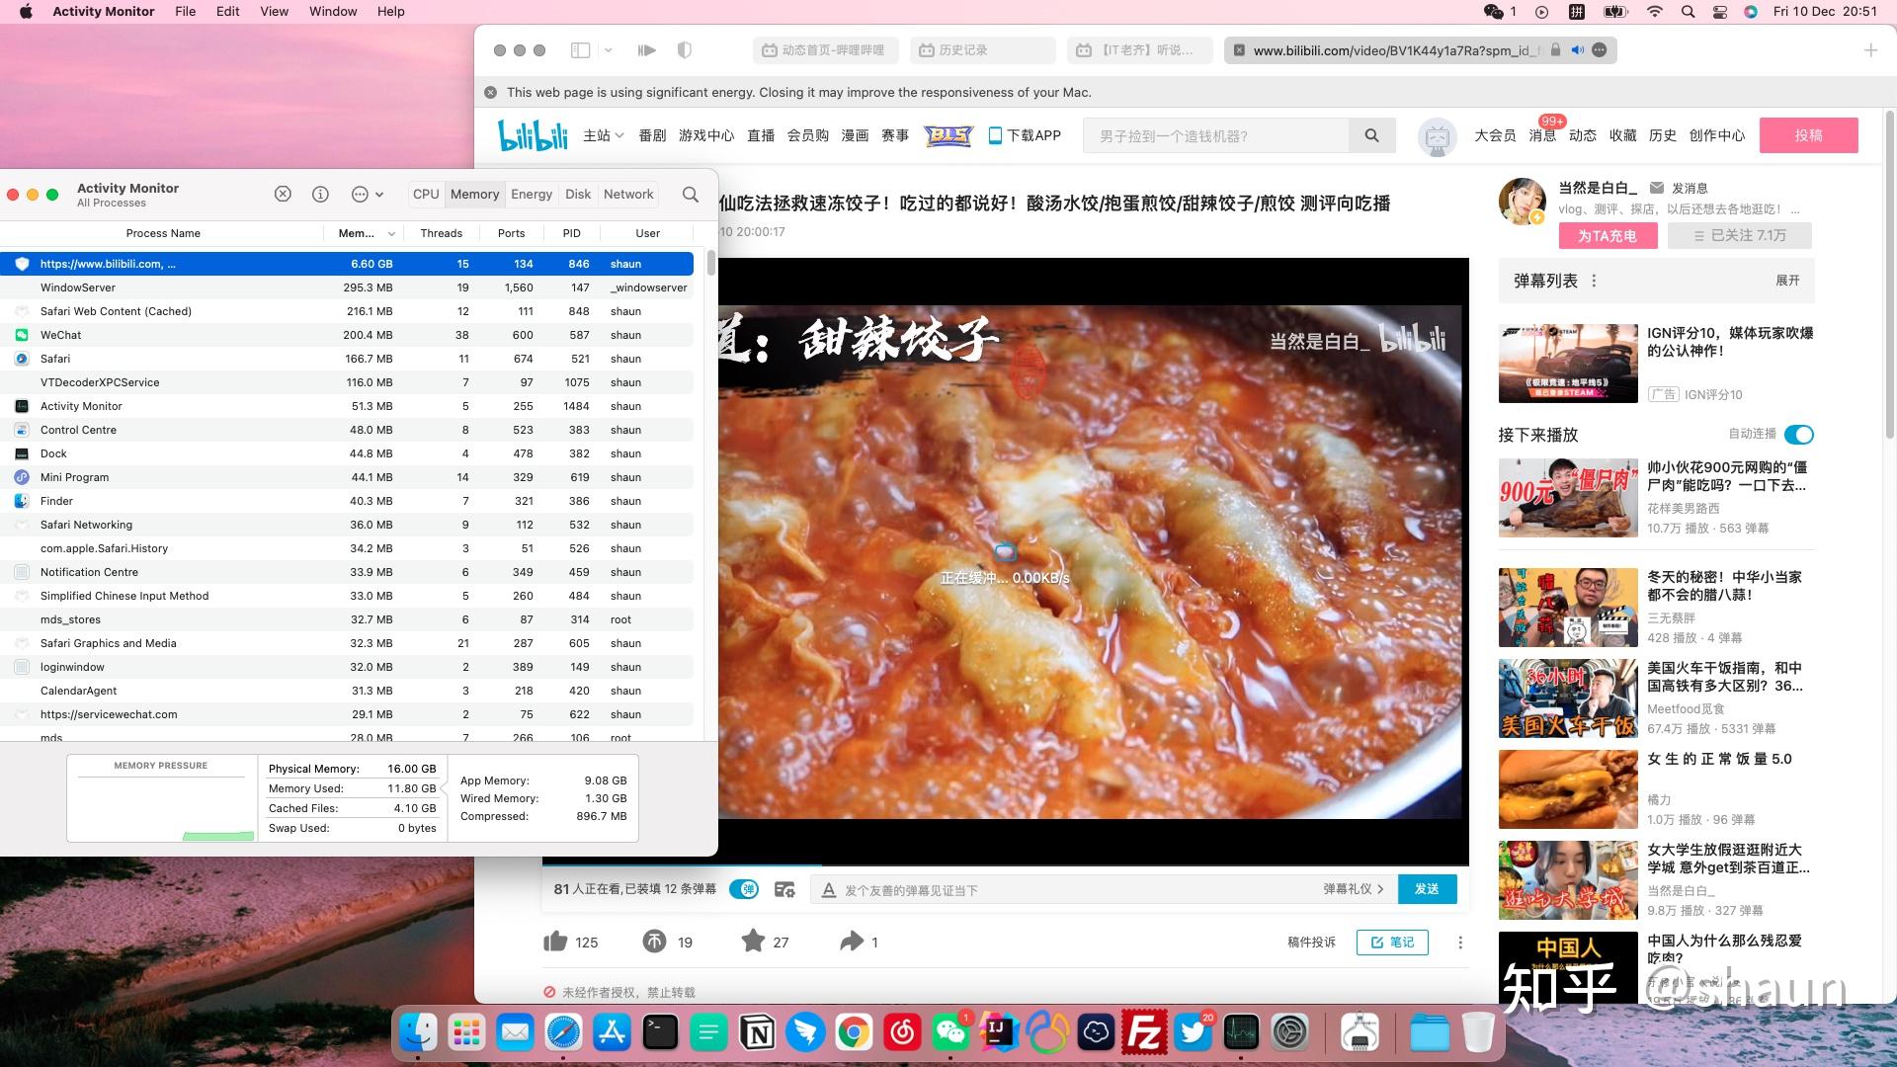Switch to the Energy tab
1897x1067 pixels.
(x=532, y=194)
